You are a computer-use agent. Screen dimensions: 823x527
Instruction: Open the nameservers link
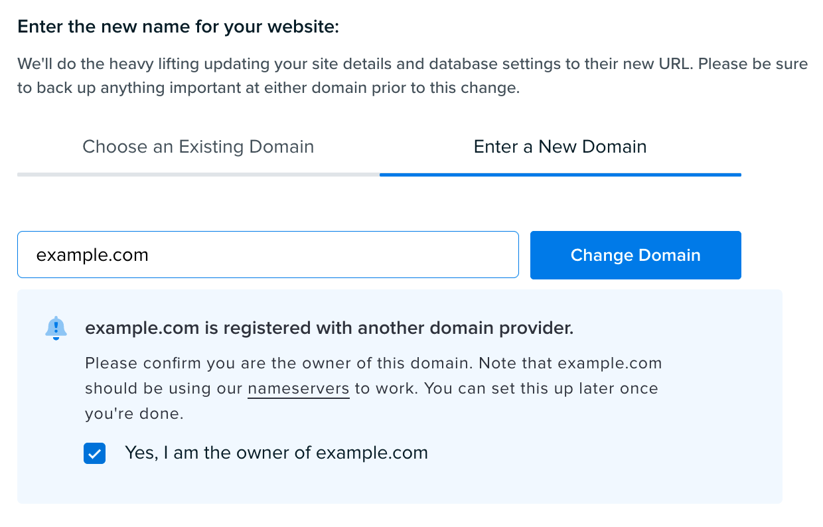click(299, 389)
